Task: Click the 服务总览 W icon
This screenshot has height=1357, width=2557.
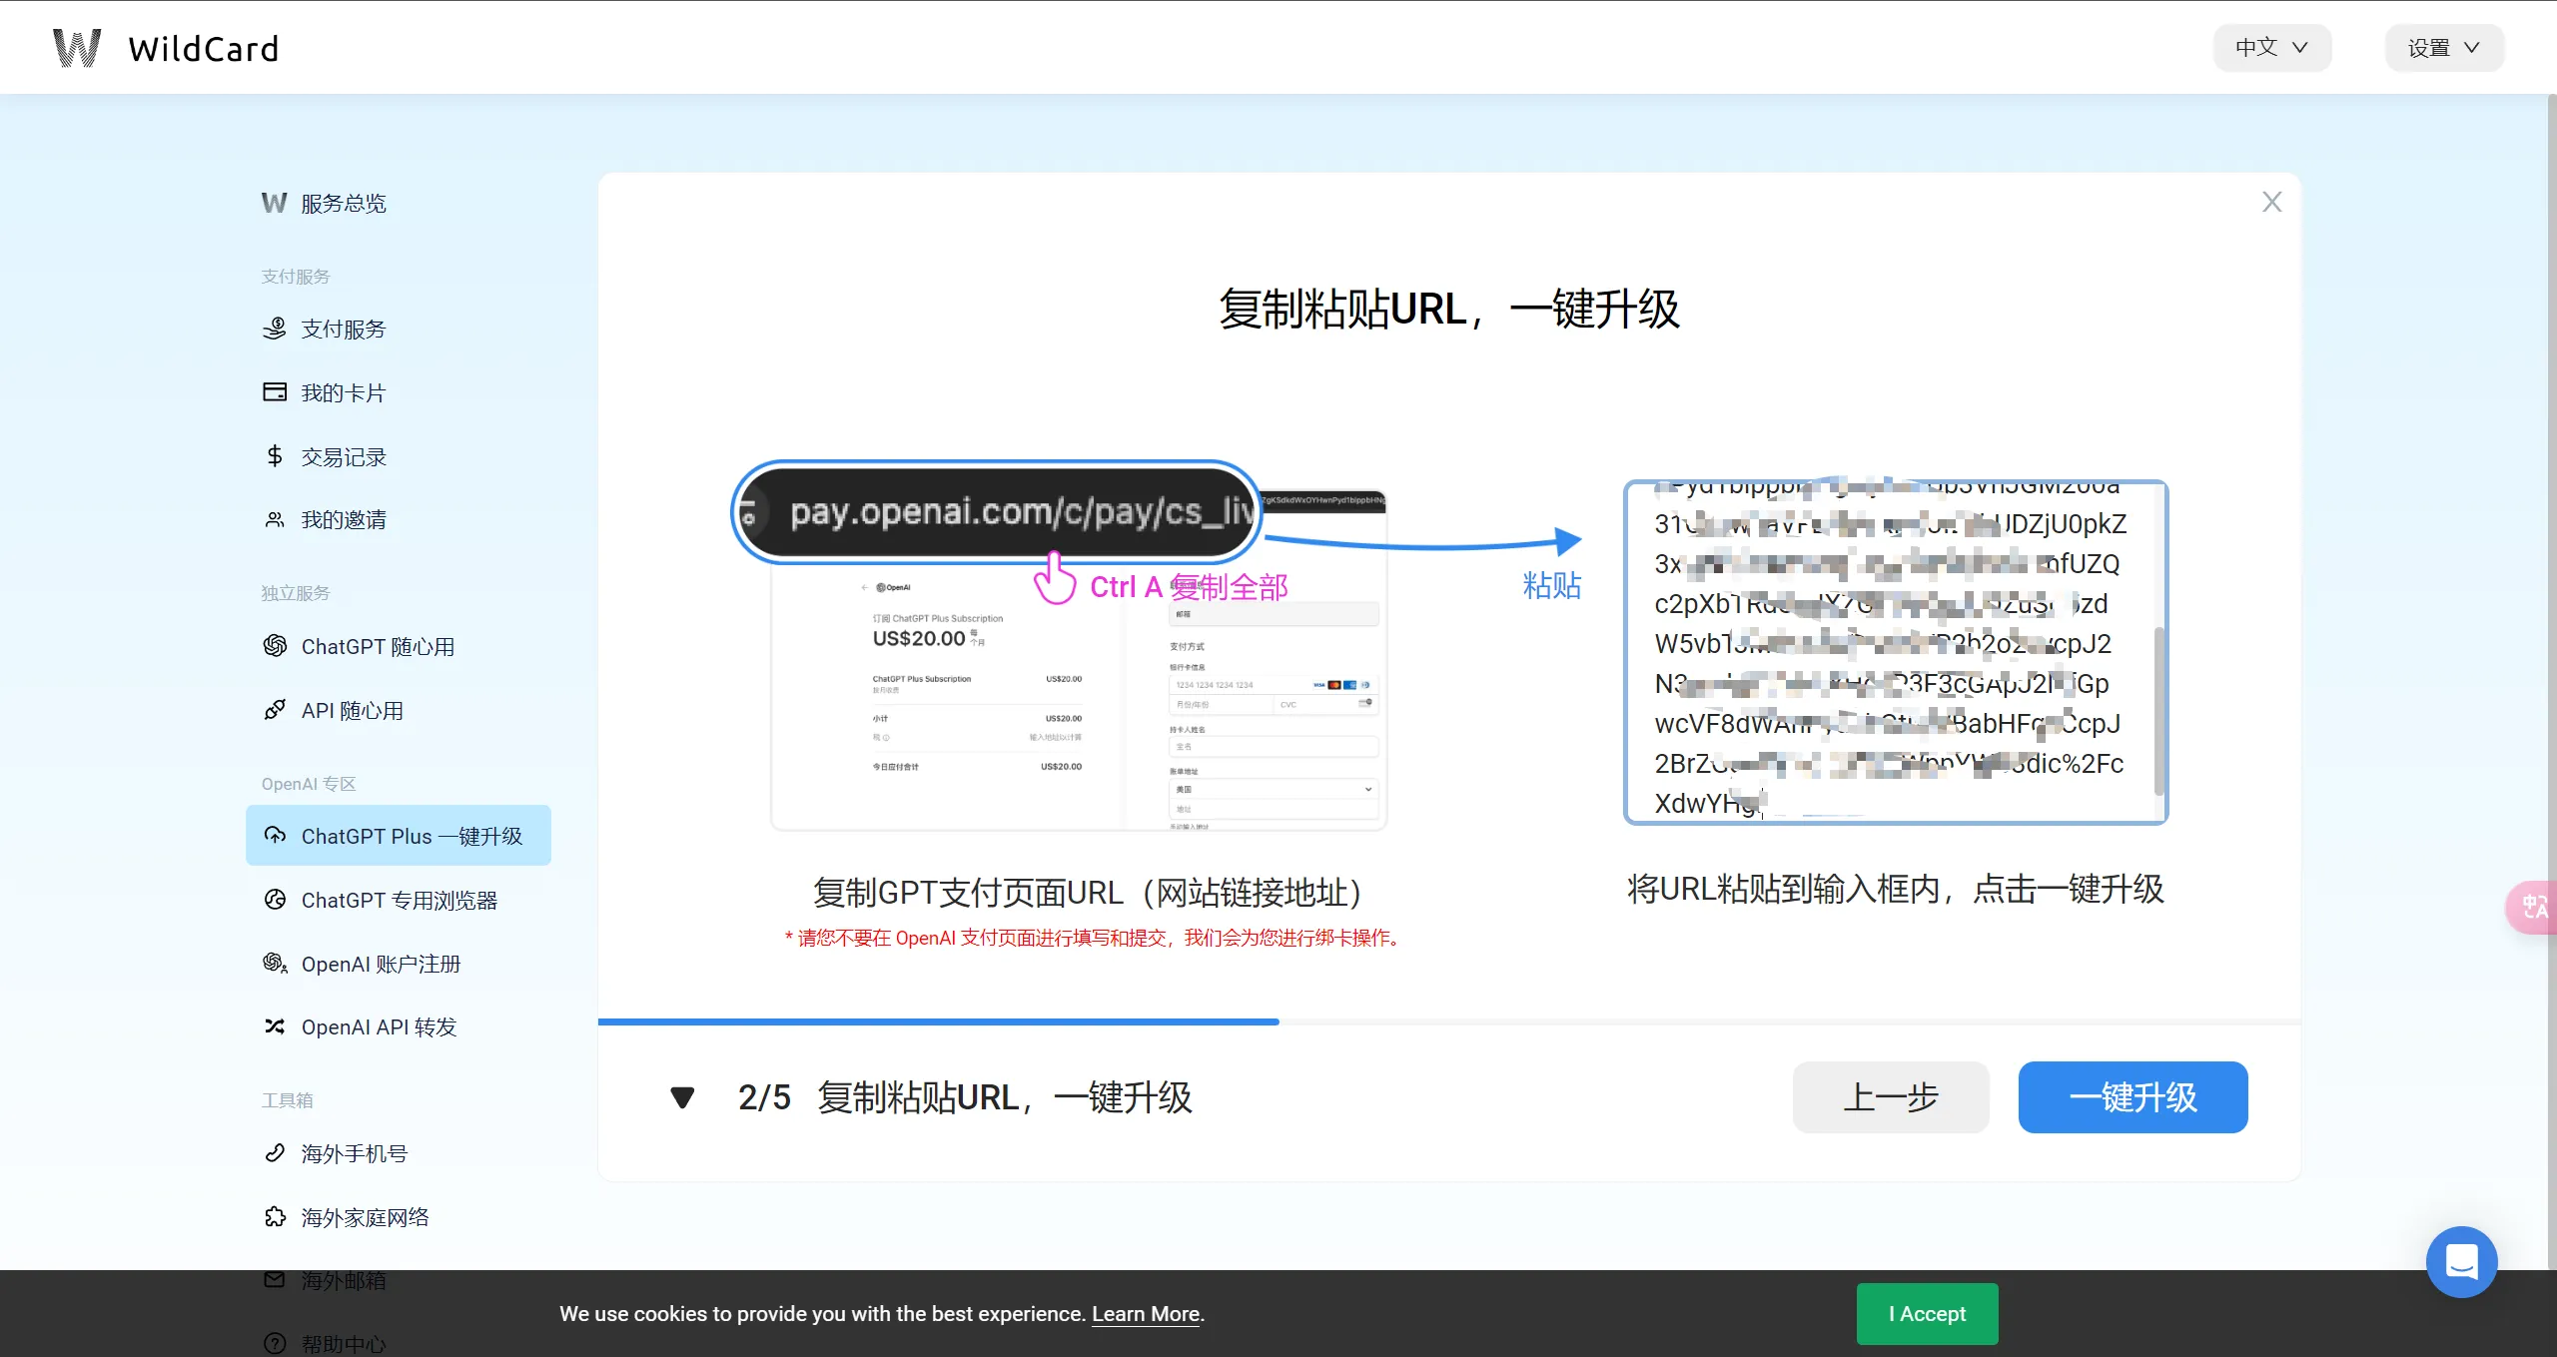Action: tap(275, 203)
